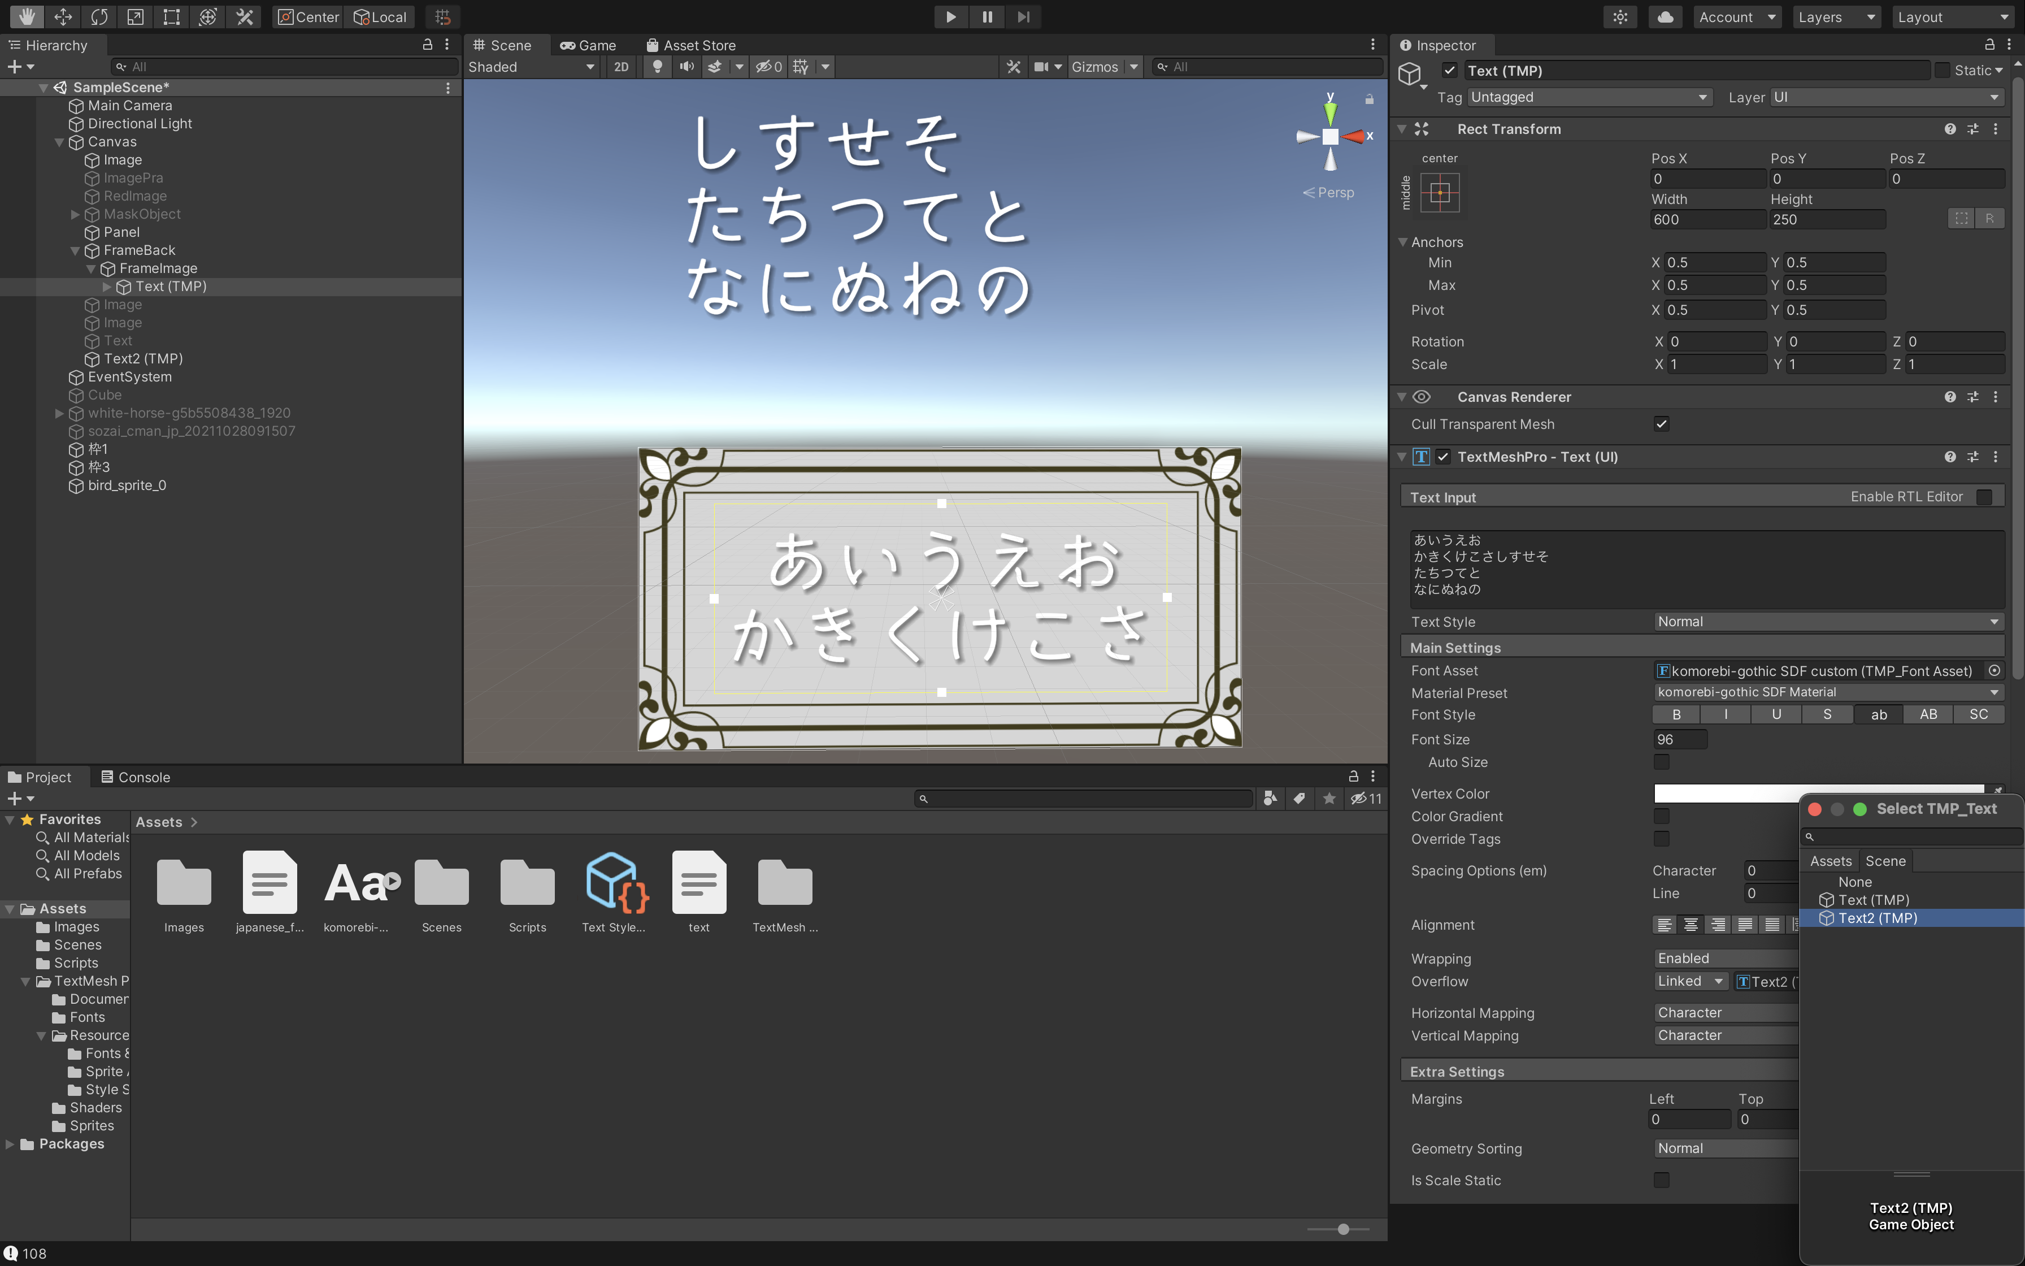Select the Rotate tool

click(99, 17)
